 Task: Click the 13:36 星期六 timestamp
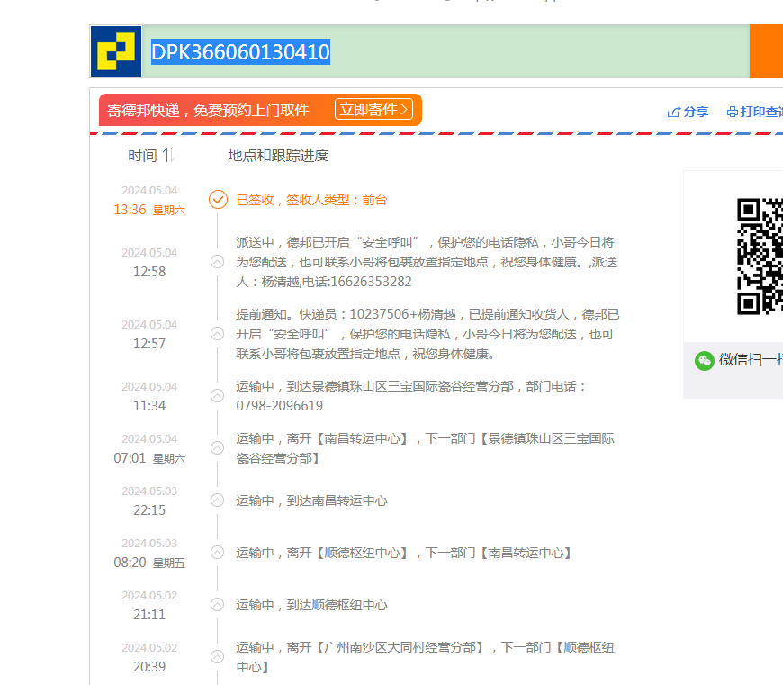tap(149, 210)
